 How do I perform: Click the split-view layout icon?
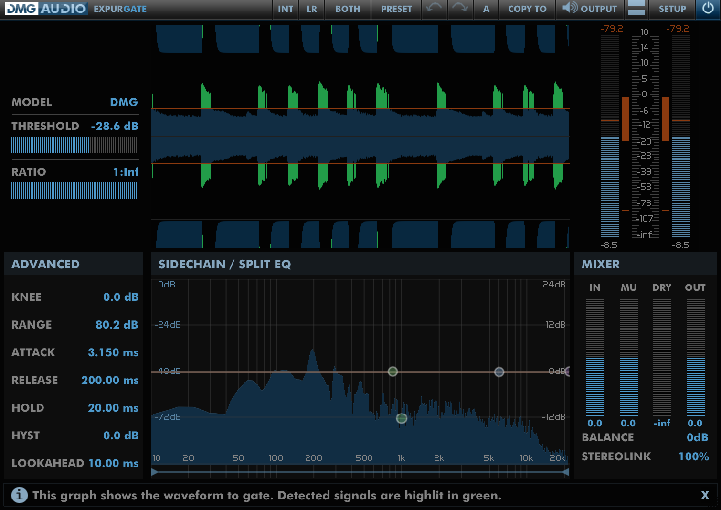point(636,9)
